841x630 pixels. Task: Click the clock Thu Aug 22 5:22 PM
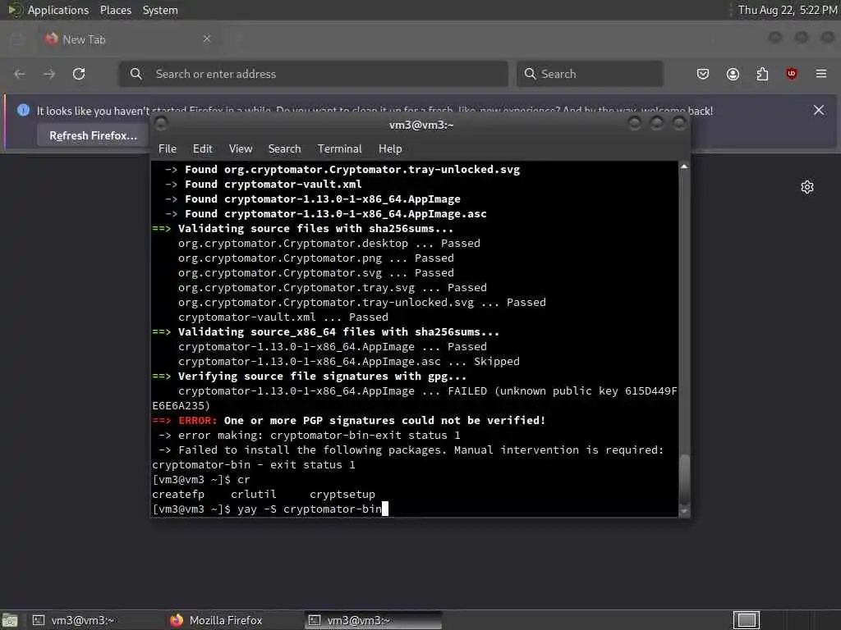pyautogui.click(x=787, y=10)
